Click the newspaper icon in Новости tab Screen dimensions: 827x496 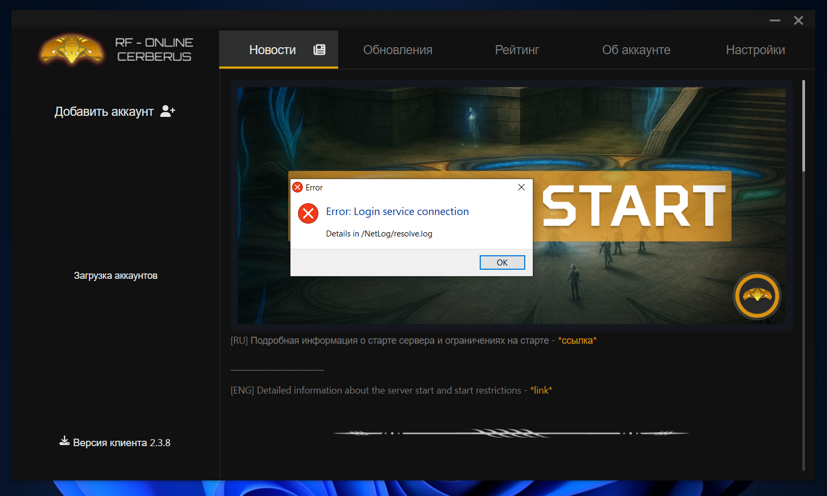[x=319, y=50]
